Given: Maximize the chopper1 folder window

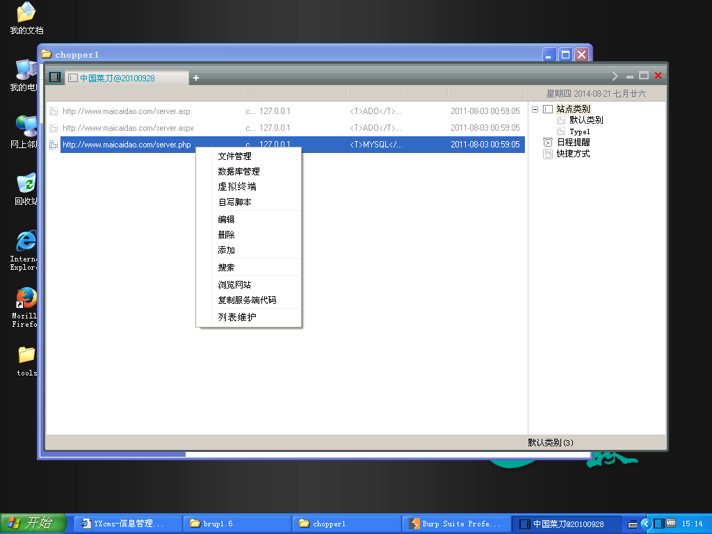Looking at the screenshot, I should [565, 55].
